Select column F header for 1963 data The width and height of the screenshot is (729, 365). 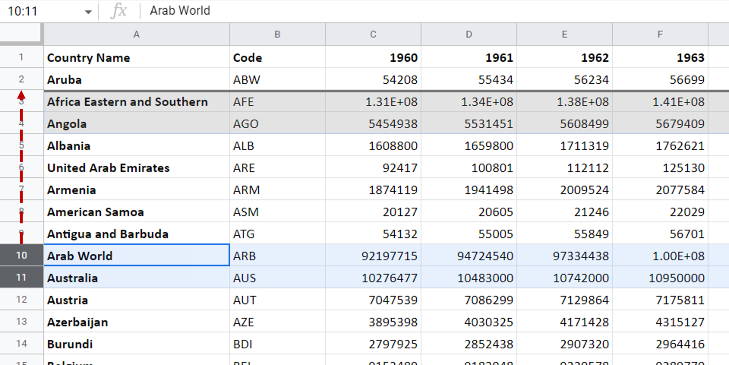pos(660,34)
